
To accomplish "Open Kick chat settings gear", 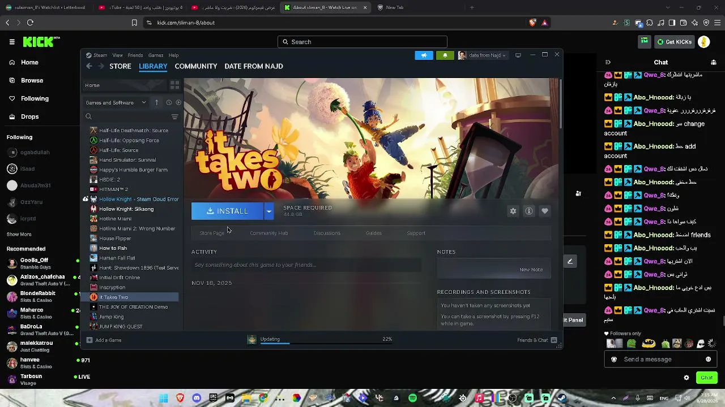I will point(686,378).
